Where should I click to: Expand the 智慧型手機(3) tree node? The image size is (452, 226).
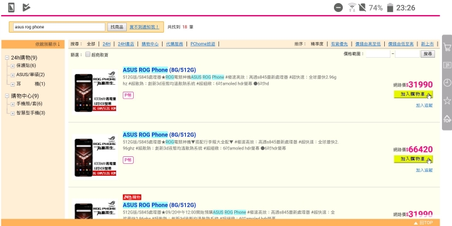coord(13,113)
